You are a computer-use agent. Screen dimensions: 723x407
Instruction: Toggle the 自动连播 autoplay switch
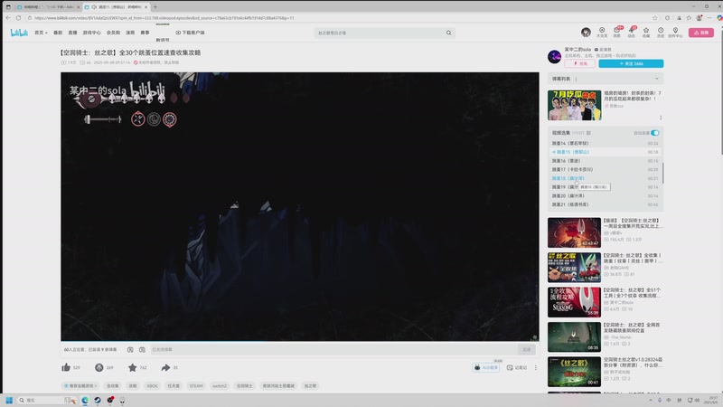pos(654,133)
